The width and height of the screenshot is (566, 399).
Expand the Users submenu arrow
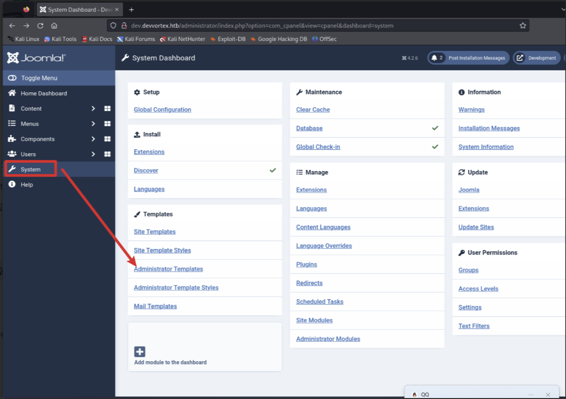[x=93, y=154]
